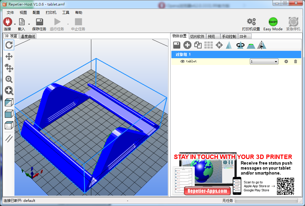Viewport: 305px width, 206px height.
Task: Click the rotate object icon
Action: (240, 45)
